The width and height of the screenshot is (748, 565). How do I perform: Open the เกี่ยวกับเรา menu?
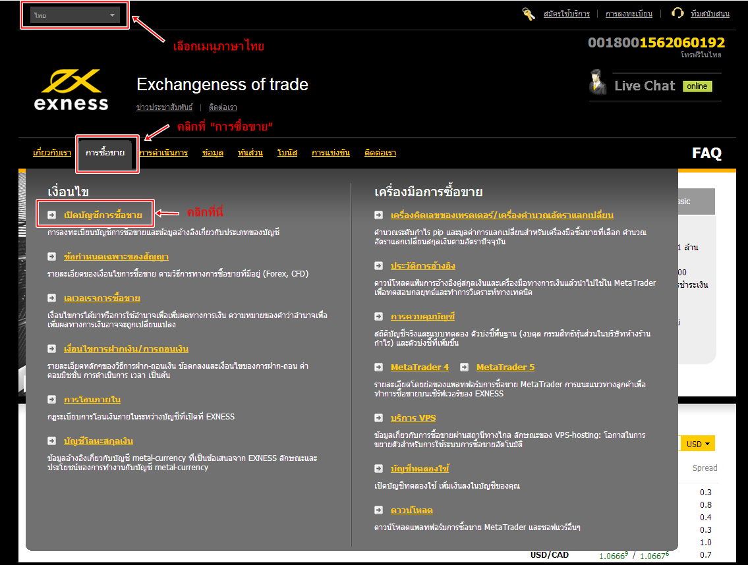52,153
